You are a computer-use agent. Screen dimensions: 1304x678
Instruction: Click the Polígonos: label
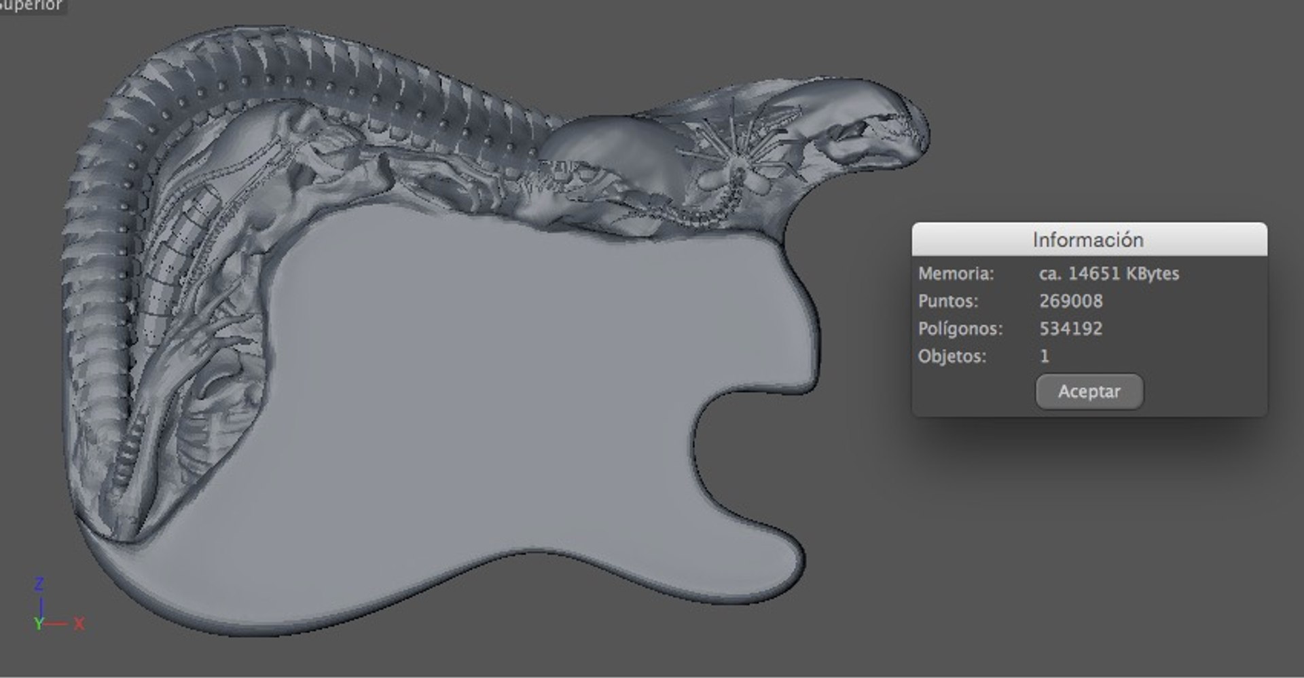(x=960, y=329)
